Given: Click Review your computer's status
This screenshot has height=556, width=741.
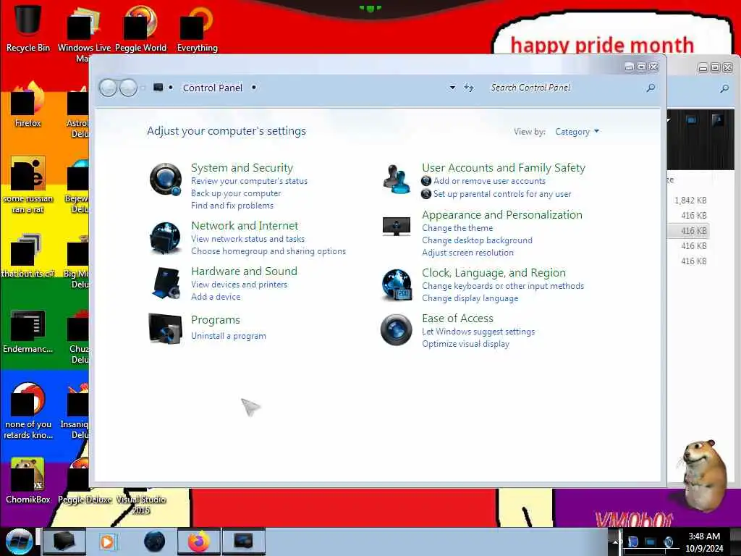Looking at the screenshot, I should pyautogui.click(x=249, y=181).
